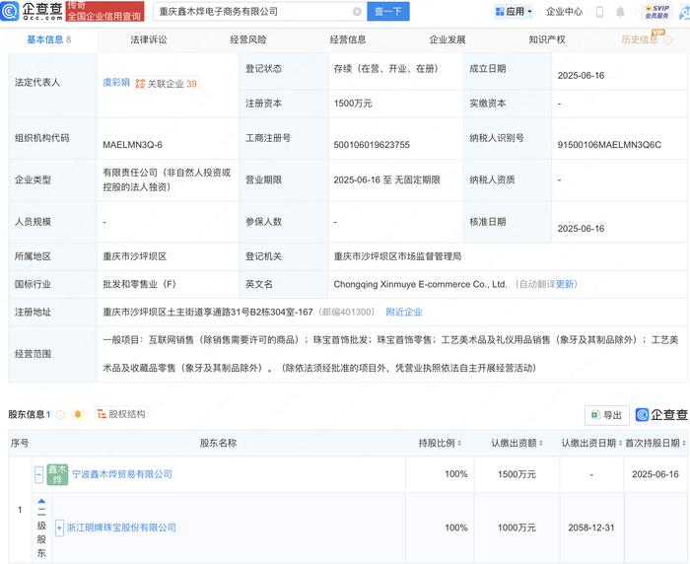Viewport: 690px width, 564px height.
Task: Switch to 经营信息 tab
Action: [x=348, y=39]
